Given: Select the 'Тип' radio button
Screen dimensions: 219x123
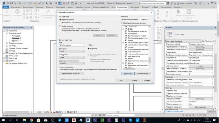Looking at the screenshot, I should (89, 45).
